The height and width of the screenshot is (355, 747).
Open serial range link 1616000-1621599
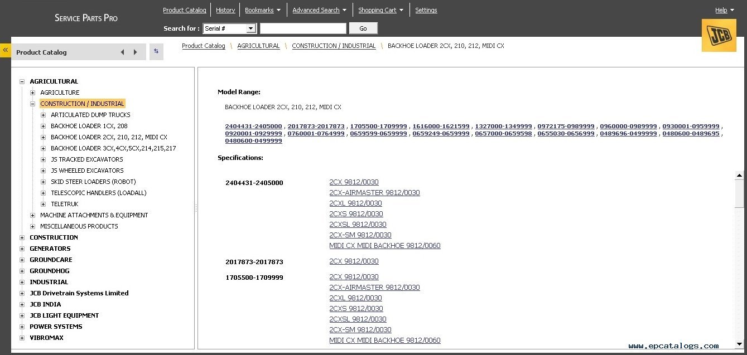(441, 127)
